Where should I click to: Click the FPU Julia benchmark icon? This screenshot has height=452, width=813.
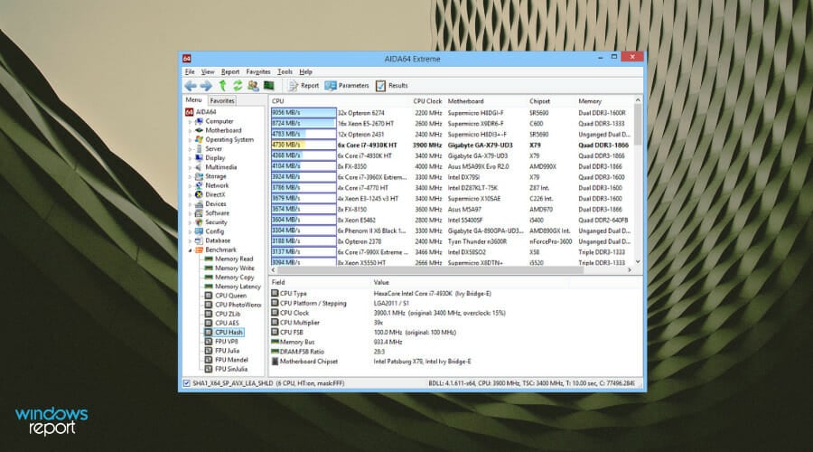click(209, 351)
